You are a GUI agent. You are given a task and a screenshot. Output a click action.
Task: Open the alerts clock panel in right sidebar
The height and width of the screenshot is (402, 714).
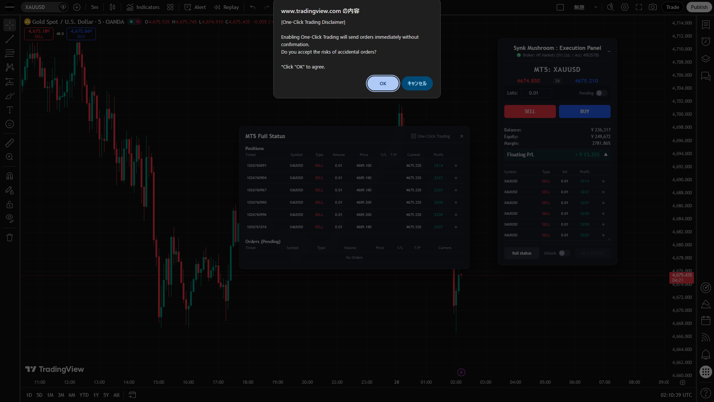(705, 41)
